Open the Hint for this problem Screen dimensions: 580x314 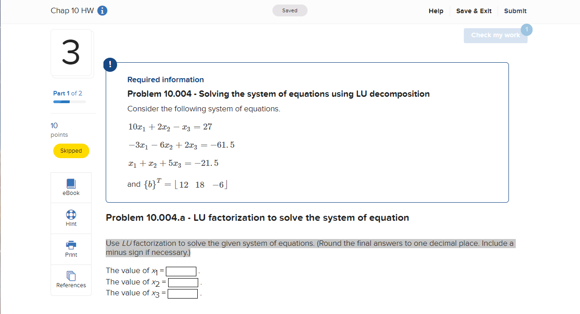click(x=71, y=218)
